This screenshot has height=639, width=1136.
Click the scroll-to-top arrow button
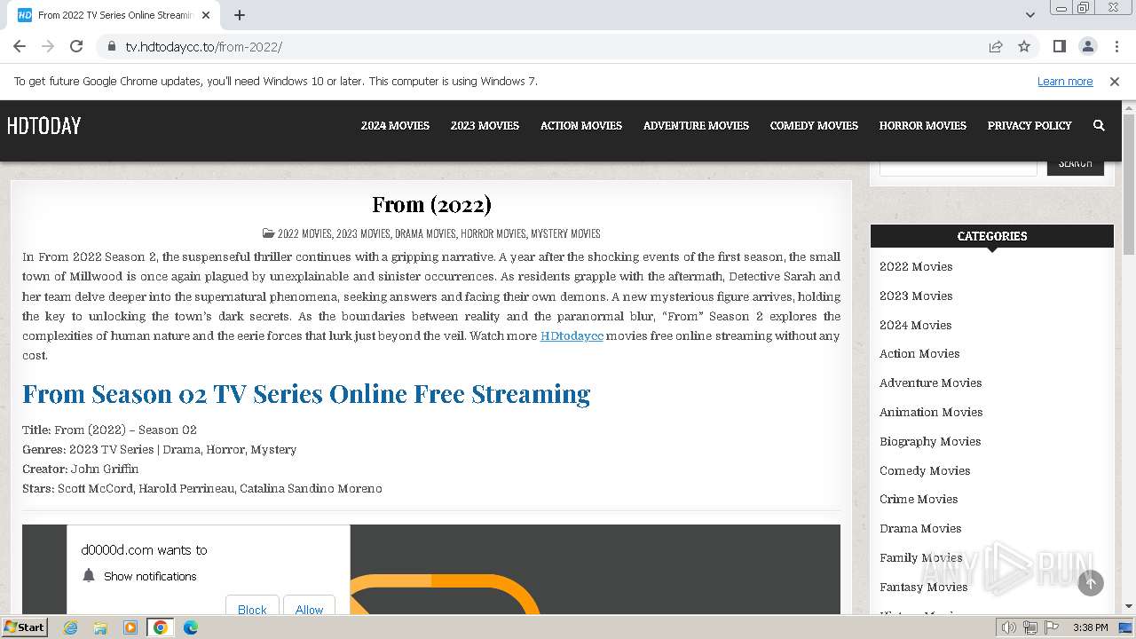click(x=1091, y=582)
